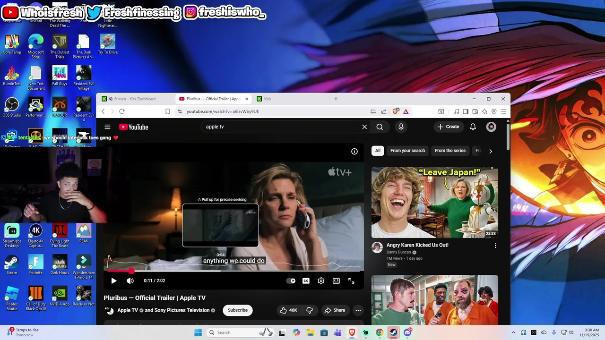Open the Angry Karen Kicked Us Out! title
Image resolution: width=605 pixels, height=340 pixels.
[417, 245]
